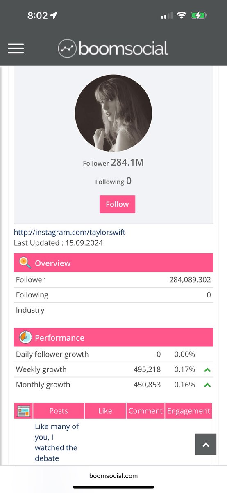227x493 pixels.
Task: Tap the Overview magnifier icon
Action: 25,263
